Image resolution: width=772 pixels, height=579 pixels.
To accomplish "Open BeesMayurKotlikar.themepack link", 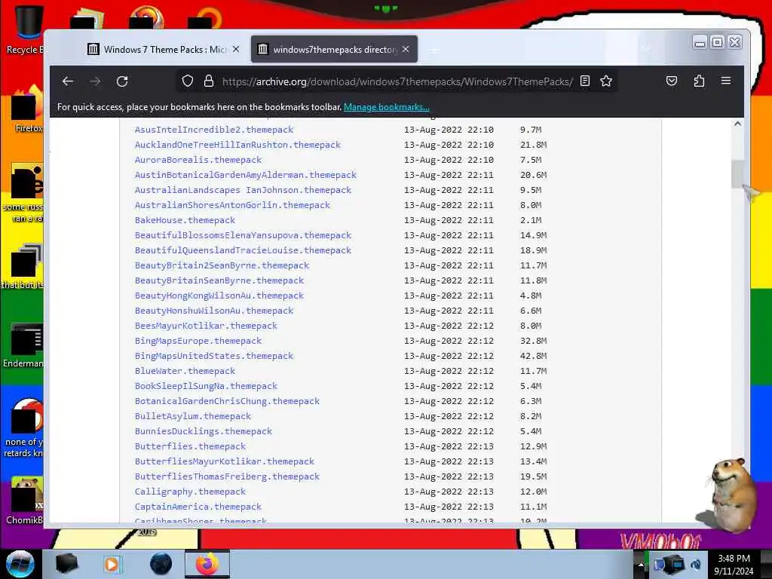I will (x=207, y=326).
